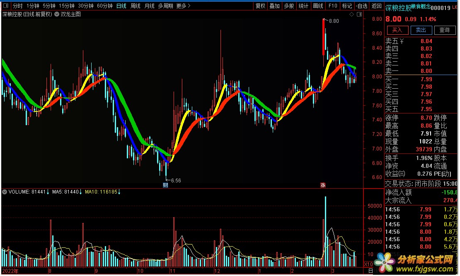Click the 净流入额 row
This screenshot has width=460, height=276.
pos(421,192)
